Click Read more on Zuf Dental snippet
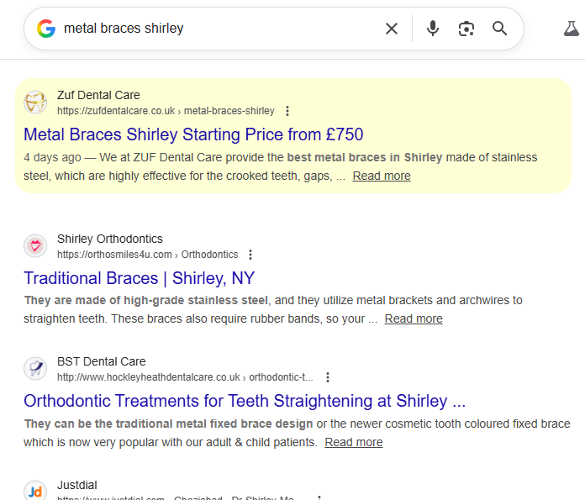The width and height of the screenshot is (585, 500). click(382, 176)
